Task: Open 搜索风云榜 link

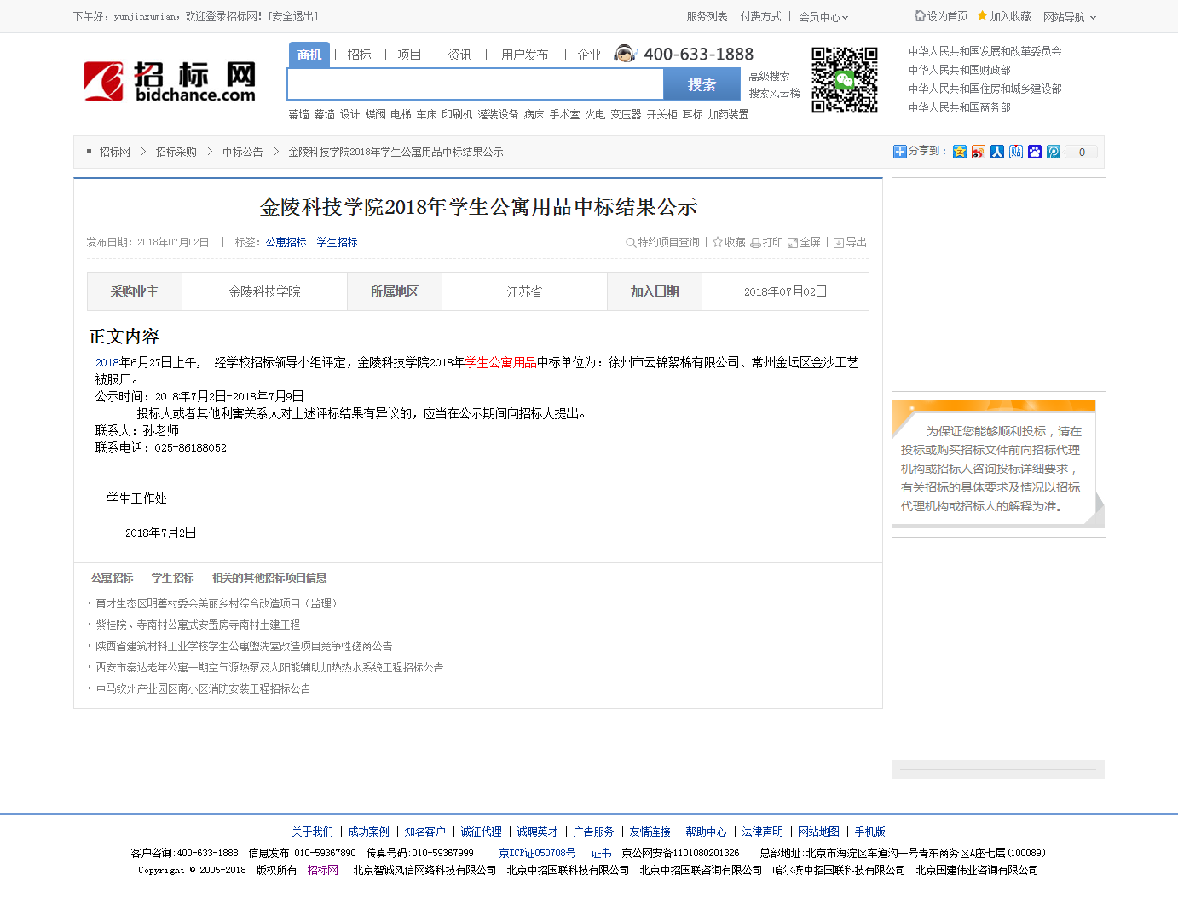Action: pos(774,93)
